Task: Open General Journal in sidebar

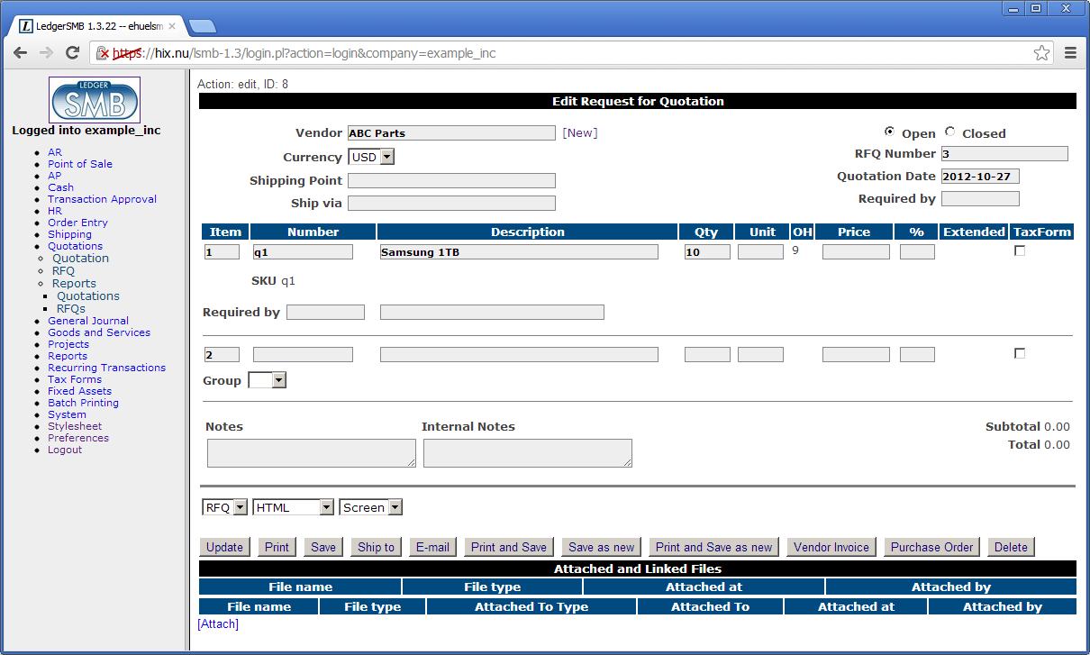Action: (88, 321)
